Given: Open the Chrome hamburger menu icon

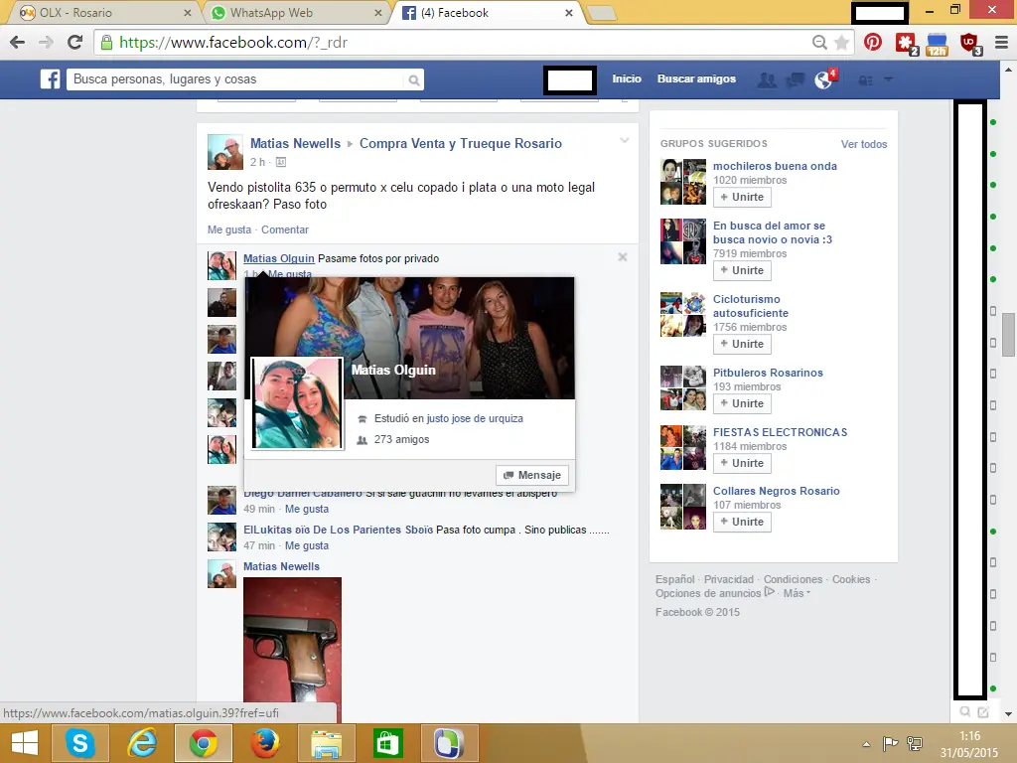Looking at the screenshot, I should coord(1000,44).
